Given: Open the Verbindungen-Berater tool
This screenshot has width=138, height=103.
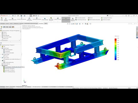Looking at the screenshot, I should point(37,19).
